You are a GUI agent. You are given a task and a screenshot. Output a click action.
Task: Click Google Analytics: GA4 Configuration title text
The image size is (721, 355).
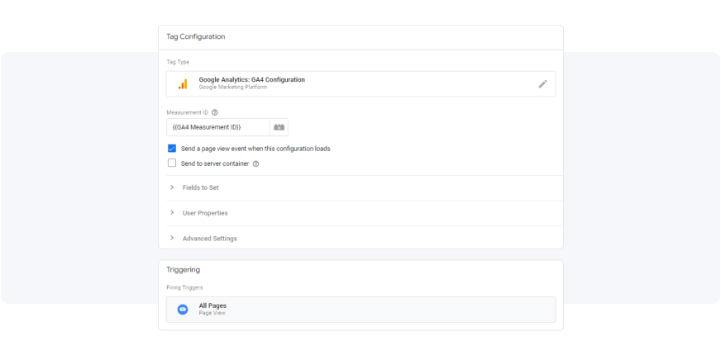(251, 80)
